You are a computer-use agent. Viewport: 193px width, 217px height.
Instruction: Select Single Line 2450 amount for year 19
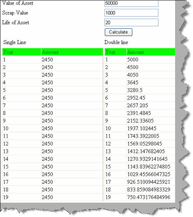tap(72, 197)
